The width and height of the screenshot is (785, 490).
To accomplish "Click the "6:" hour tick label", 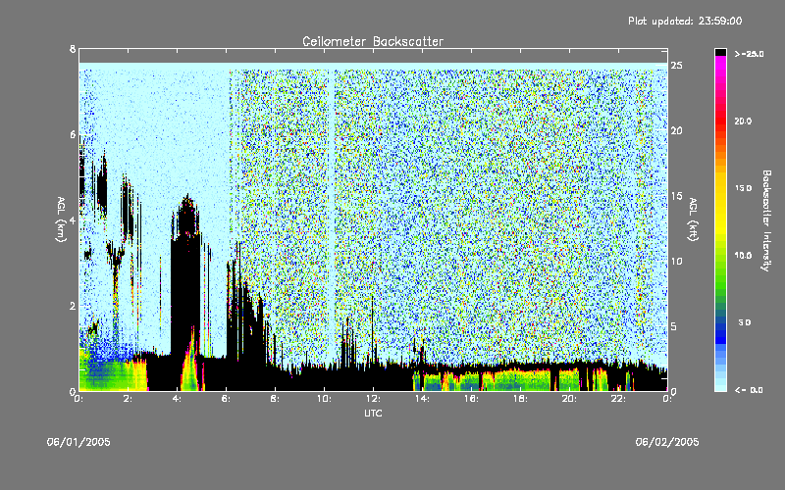I will [x=227, y=399].
